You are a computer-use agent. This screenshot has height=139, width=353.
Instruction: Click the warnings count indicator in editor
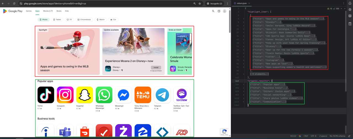tap(330, 9)
